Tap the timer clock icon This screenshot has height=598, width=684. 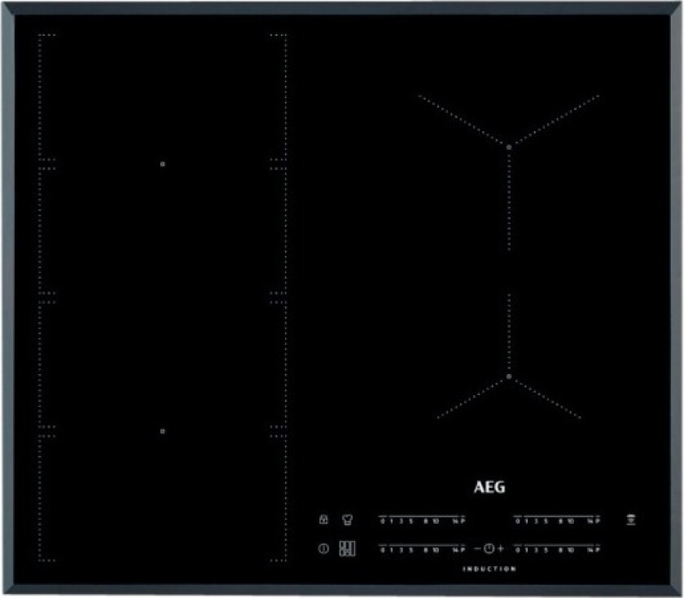click(489, 548)
